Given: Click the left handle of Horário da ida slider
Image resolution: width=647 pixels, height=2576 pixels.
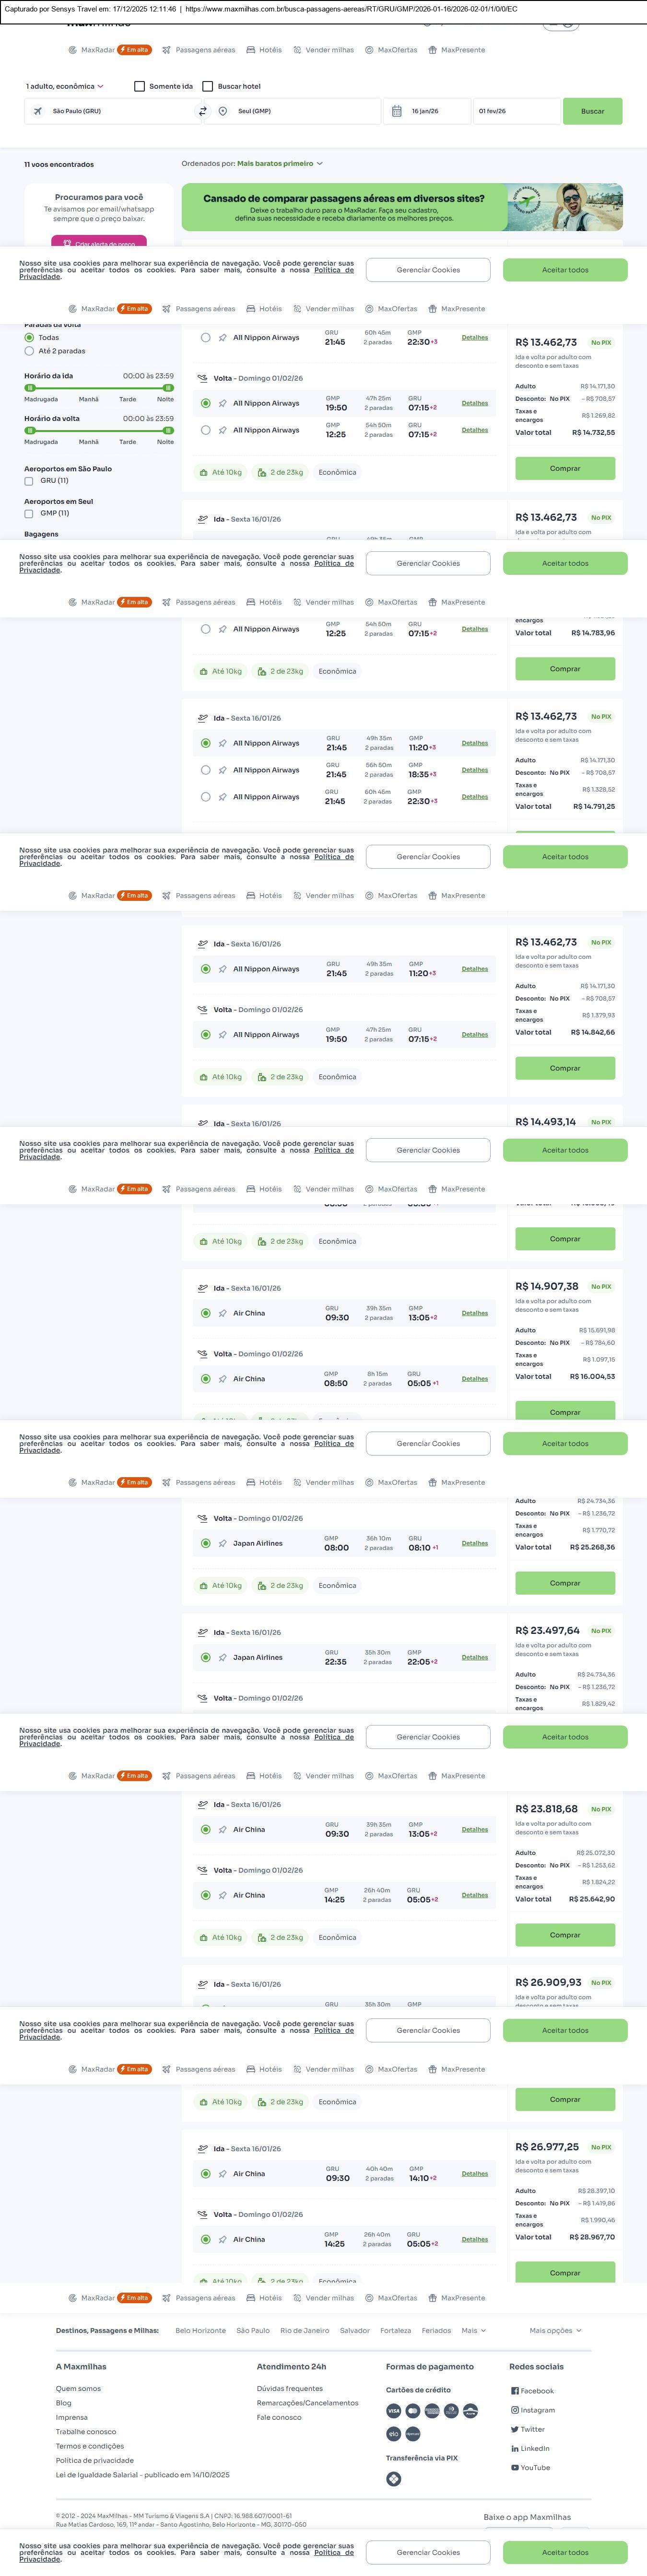Looking at the screenshot, I should point(30,388).
